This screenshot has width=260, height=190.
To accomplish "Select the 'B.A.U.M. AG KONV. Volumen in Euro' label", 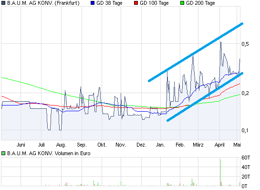I will pos(49,153).
